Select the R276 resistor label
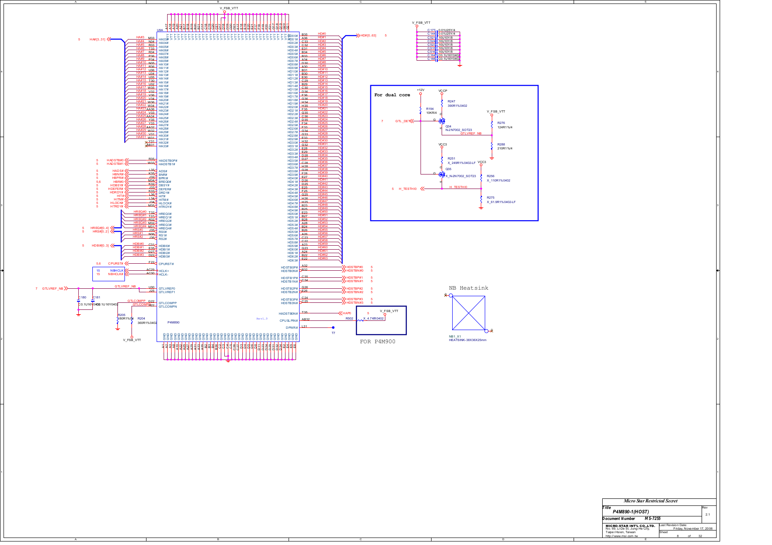 501,123
